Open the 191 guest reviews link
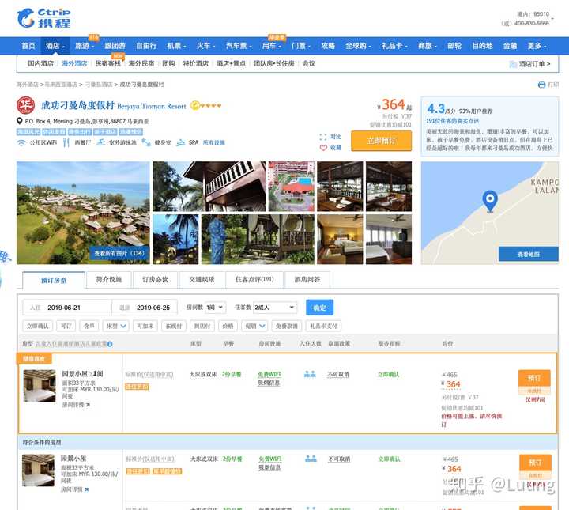This screenshot has width=569, height=510. [x=453, y=121]
